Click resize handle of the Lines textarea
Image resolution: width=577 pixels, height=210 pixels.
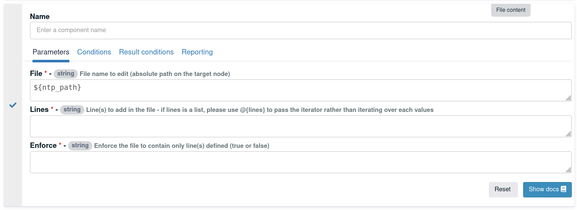click(x=568, y=134)
